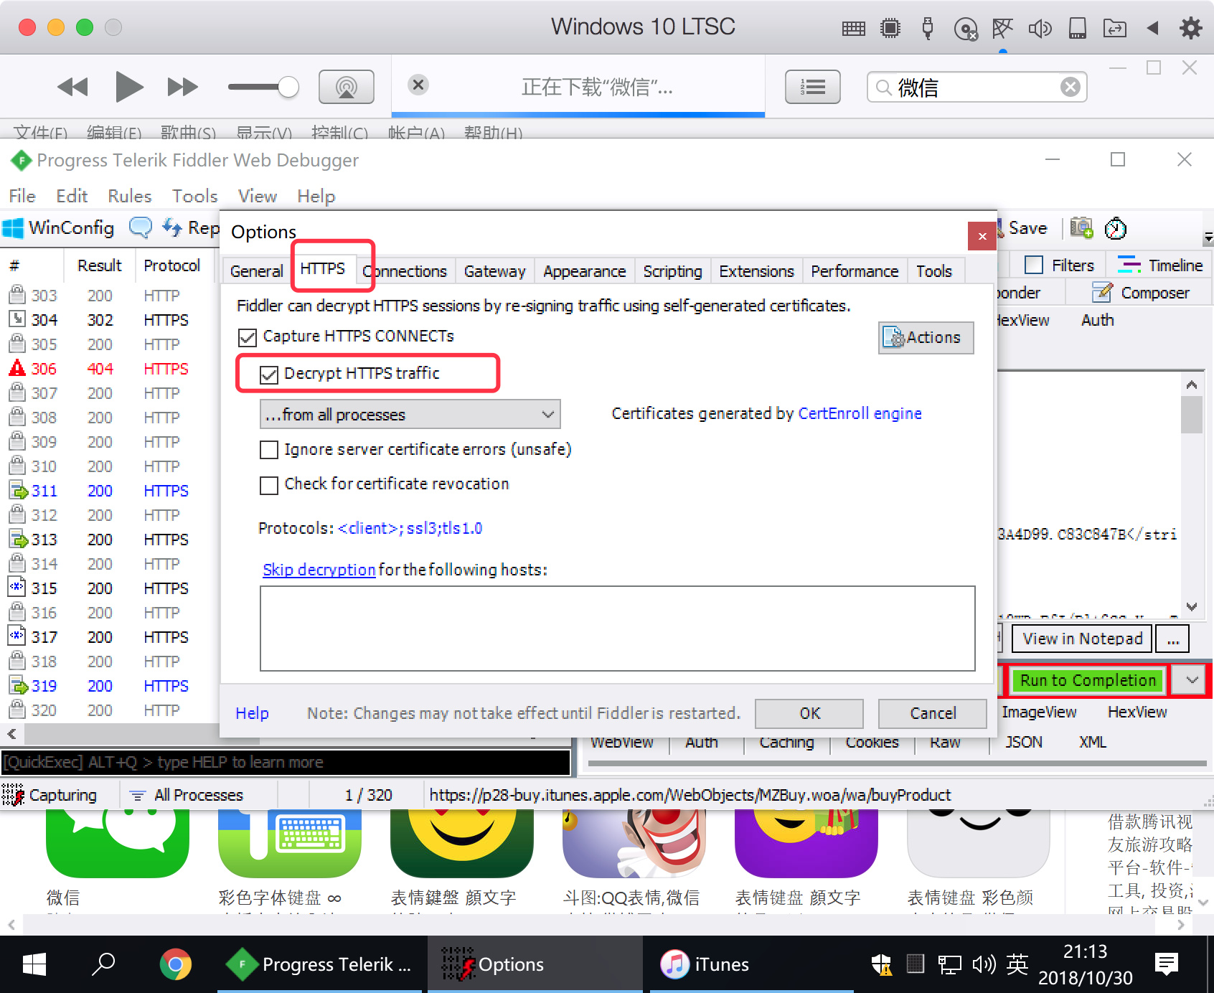Click the Actions button in Options
The height and width of the screenshot is (993, 1214).
click(x=926, y=337)
